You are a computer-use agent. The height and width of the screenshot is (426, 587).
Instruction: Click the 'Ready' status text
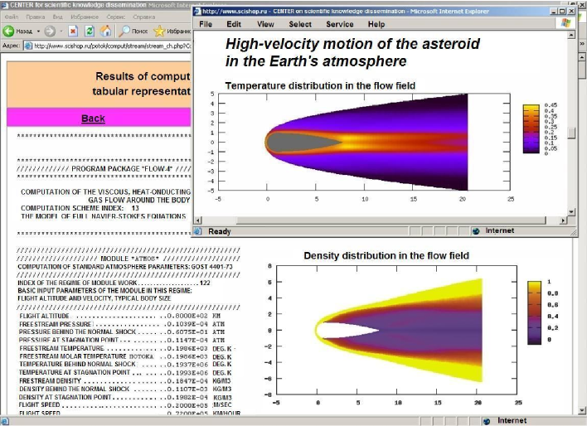220,231
